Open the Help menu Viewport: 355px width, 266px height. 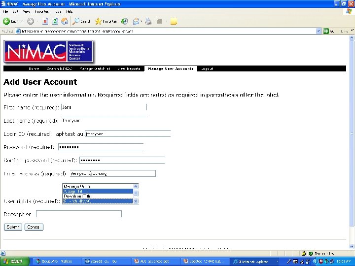tap(70, 11)
